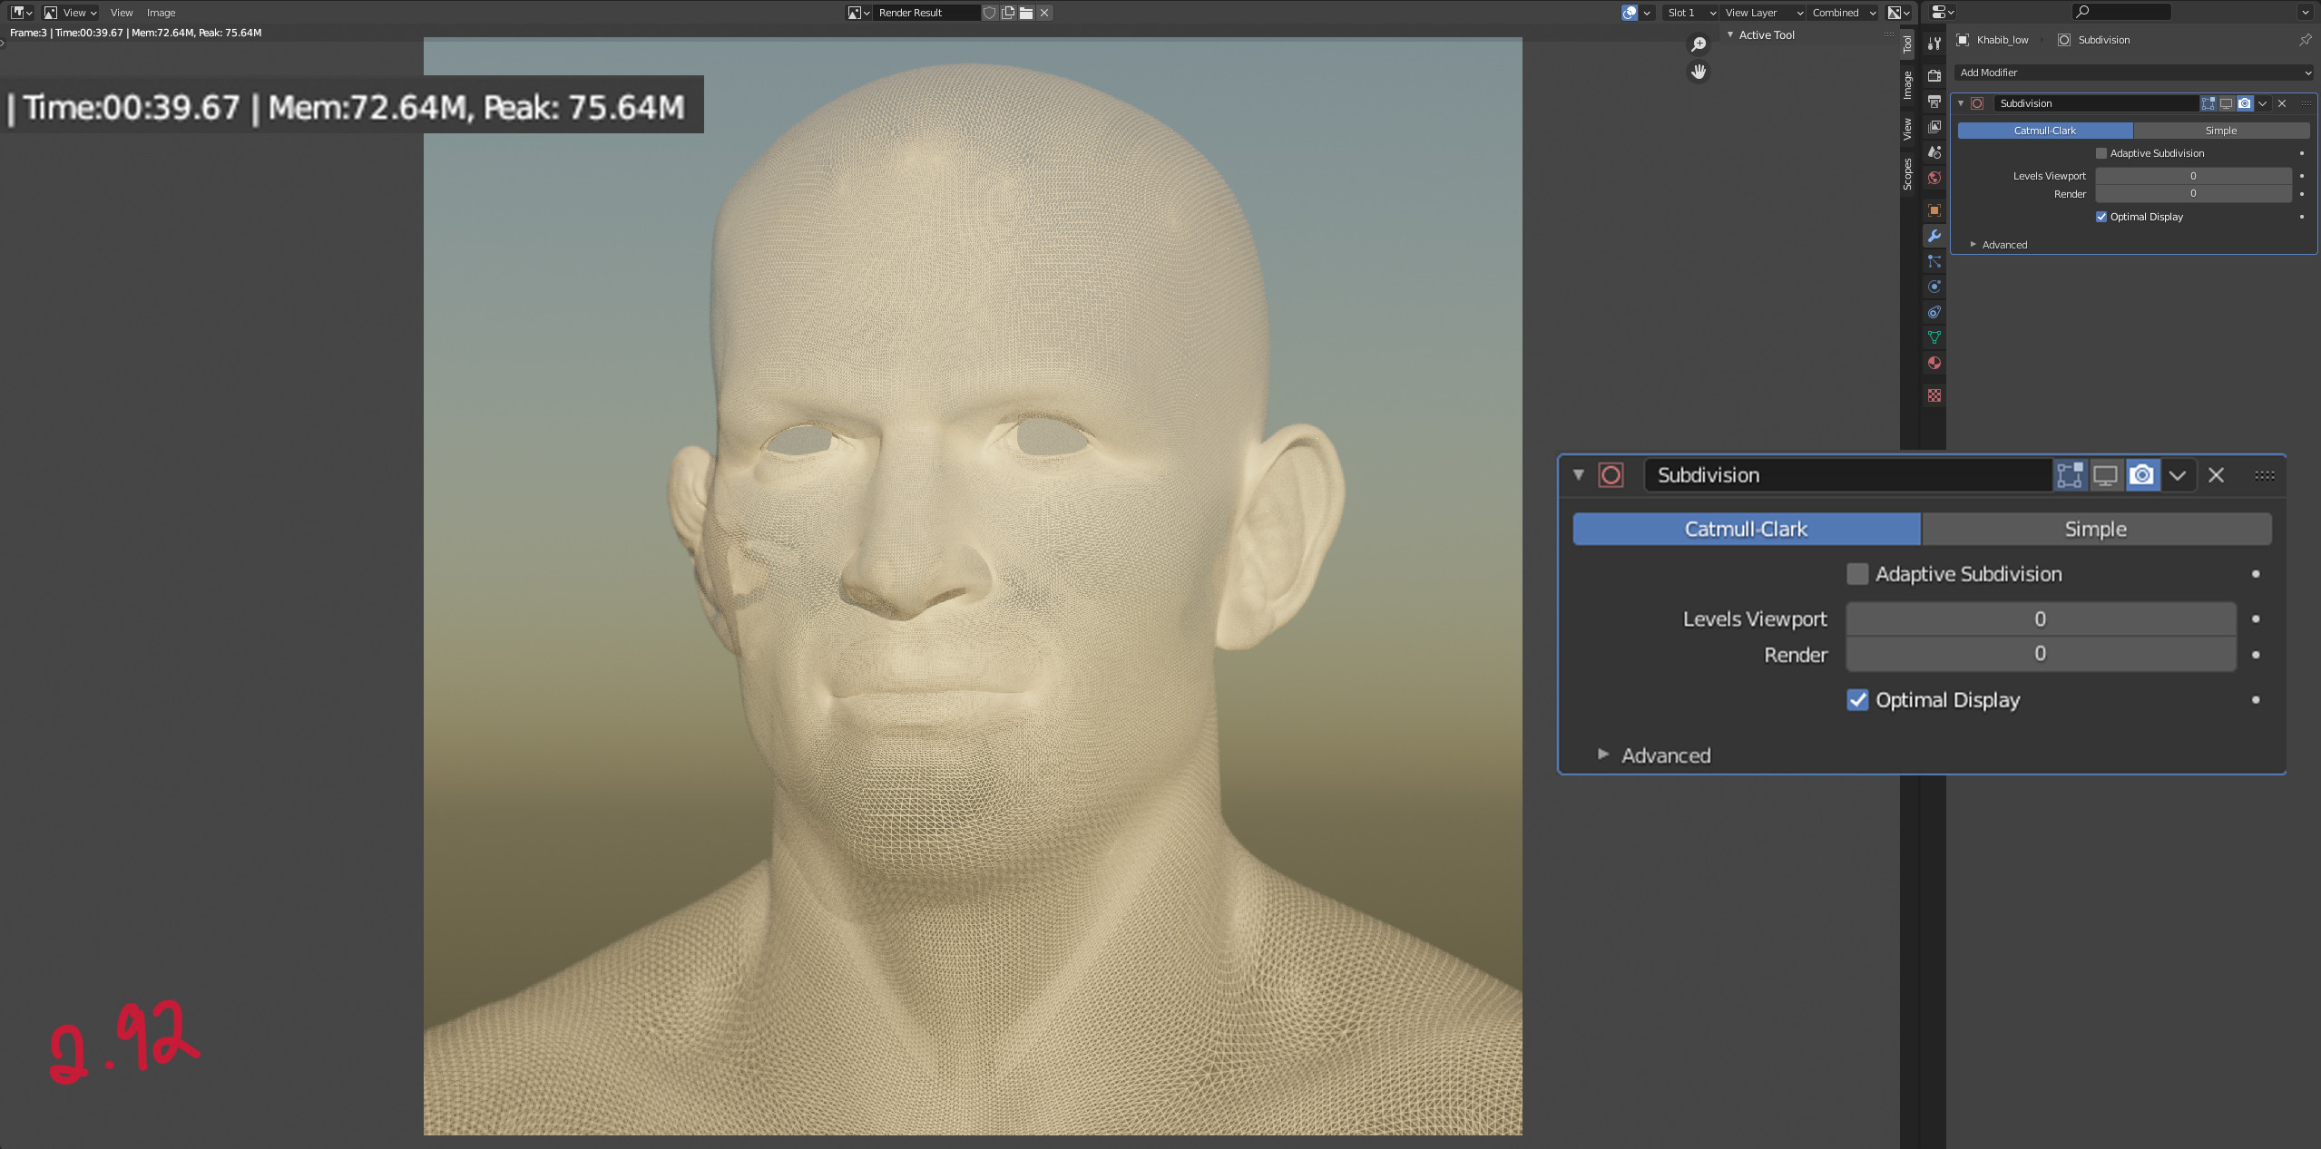
Task: Switch to the Tool sidebar tab
Action: tap(1907, 44)
